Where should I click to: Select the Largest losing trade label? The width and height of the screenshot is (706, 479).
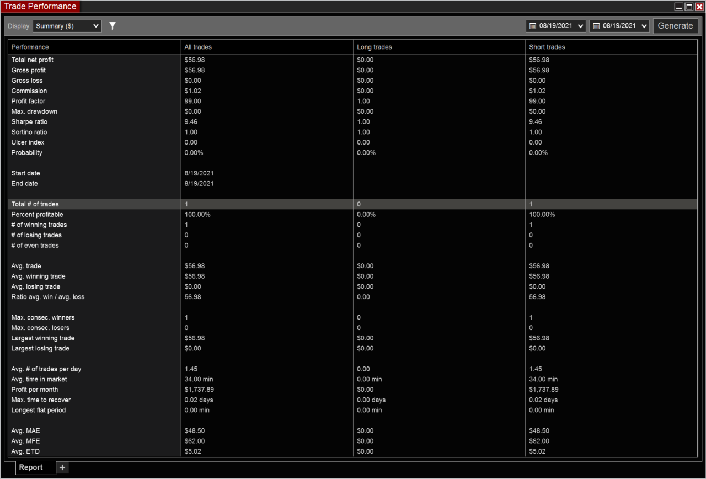pyautogui.click(x=40, y=348)
